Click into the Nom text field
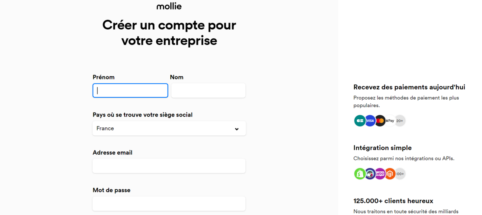 click(208, 90)
